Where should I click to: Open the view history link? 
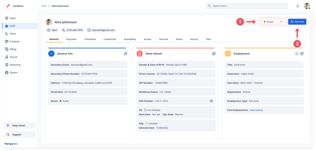(256, 110)
